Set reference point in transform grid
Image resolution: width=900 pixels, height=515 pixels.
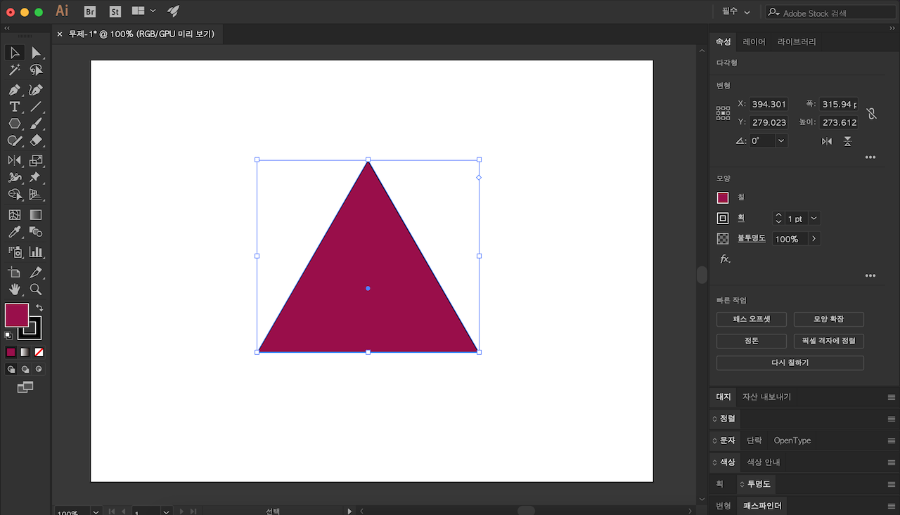point(724,113)
